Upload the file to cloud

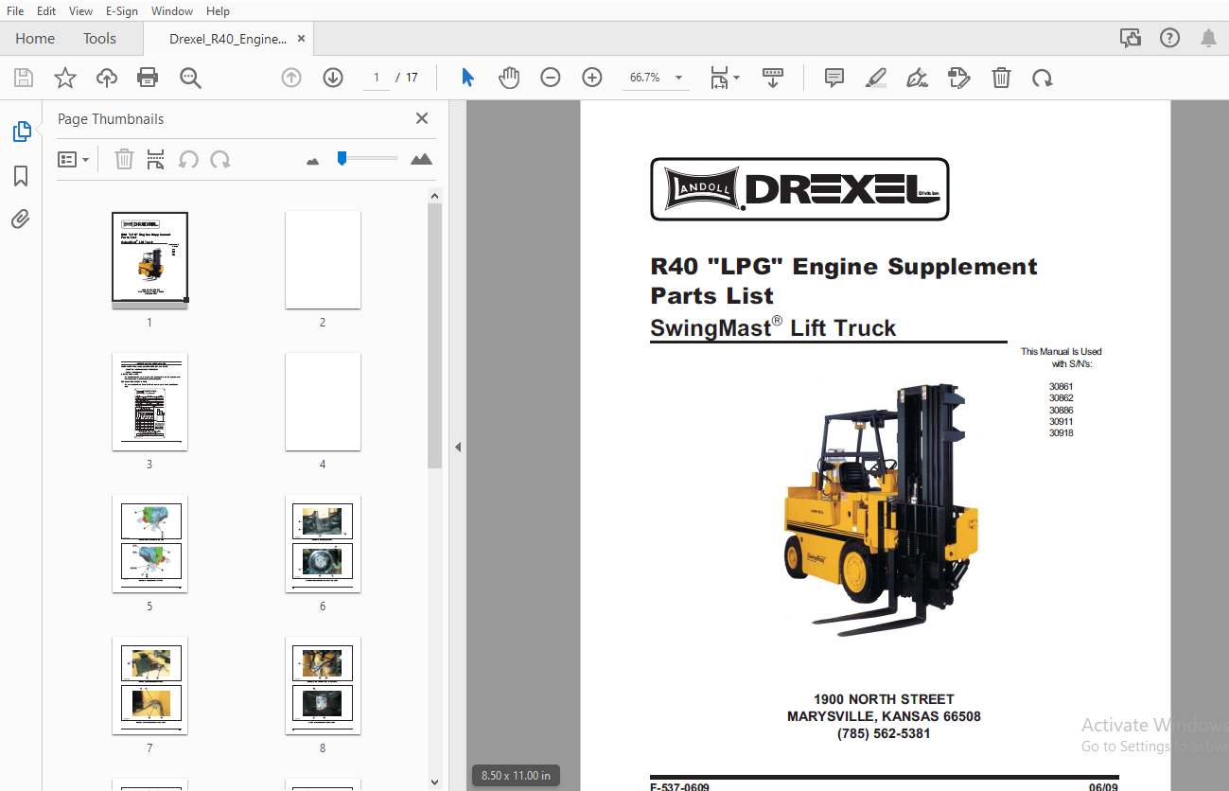(107, 78)
